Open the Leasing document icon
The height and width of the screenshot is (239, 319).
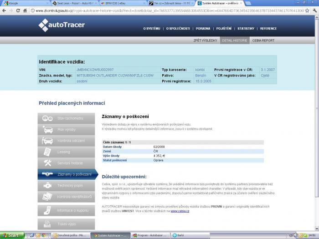click(x=47, y=152)
